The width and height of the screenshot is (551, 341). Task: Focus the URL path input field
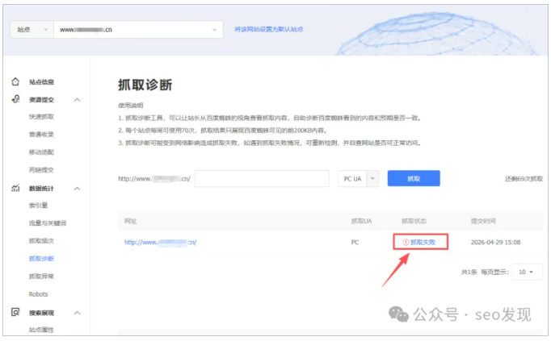tap(262, 179)
